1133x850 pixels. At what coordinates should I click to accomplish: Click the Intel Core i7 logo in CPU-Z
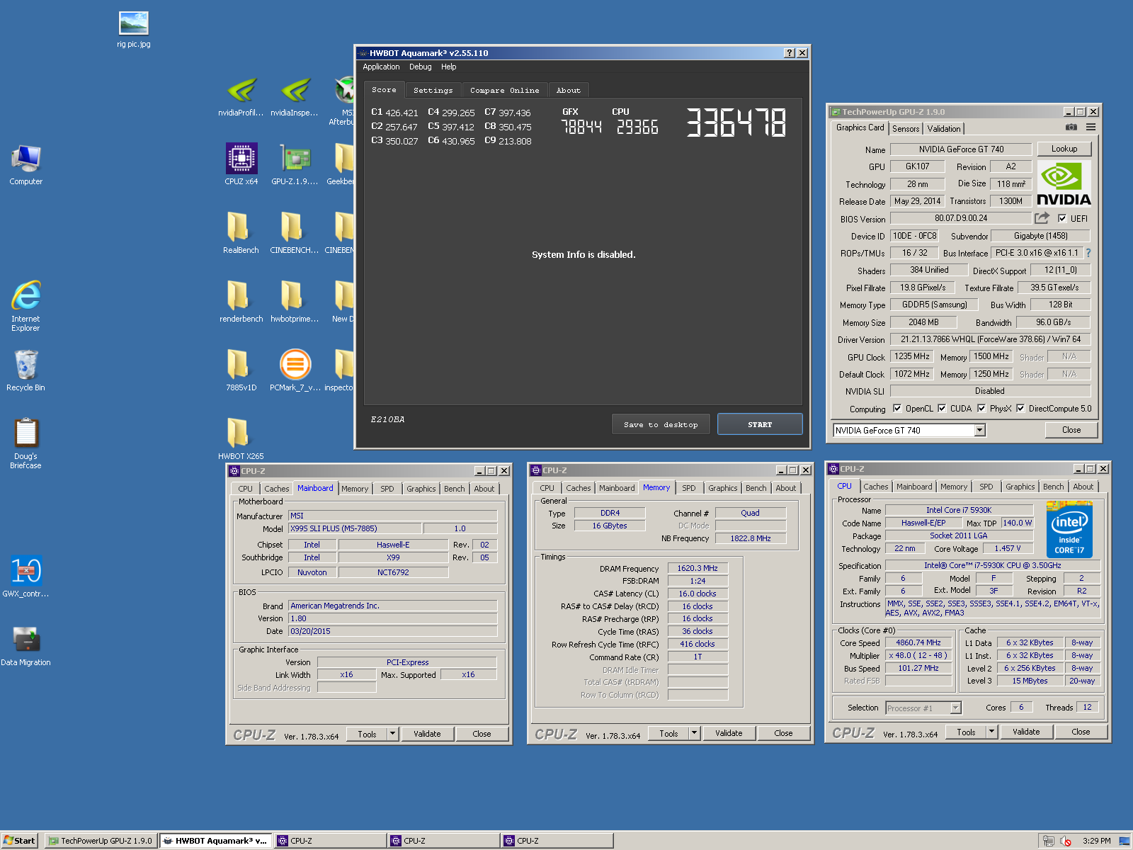point(1069,530)
